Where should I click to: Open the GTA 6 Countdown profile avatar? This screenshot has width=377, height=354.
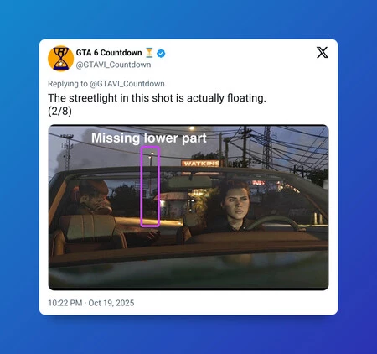pyautogui.click(x=60, y=59)
